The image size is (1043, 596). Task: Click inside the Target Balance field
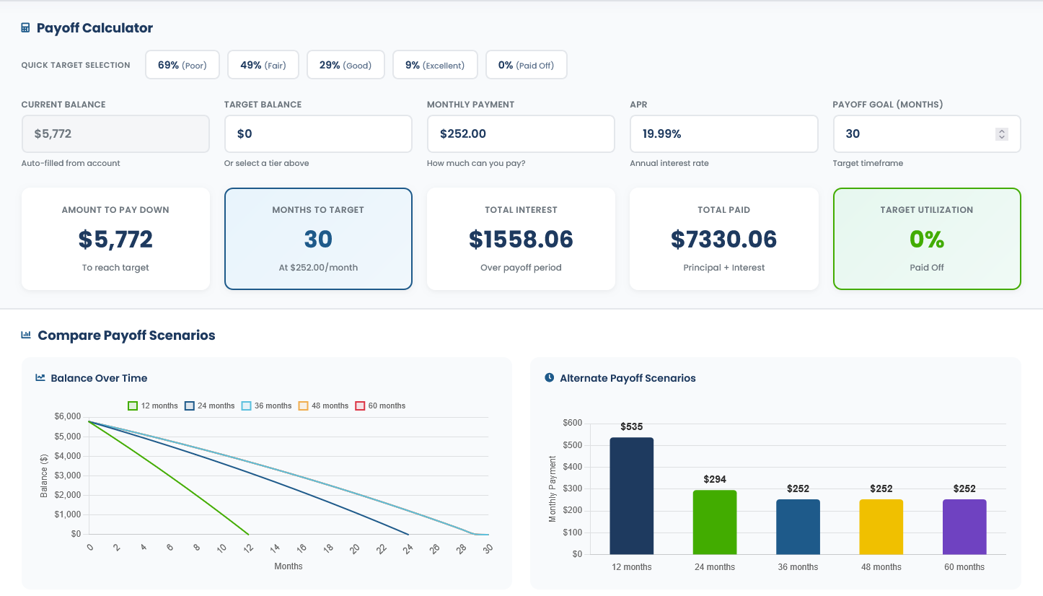[x=318, y=133]
